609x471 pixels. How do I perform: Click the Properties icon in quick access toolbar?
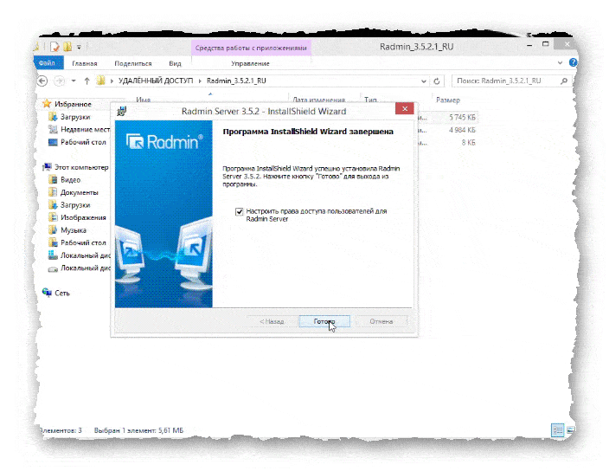(54, 47)
